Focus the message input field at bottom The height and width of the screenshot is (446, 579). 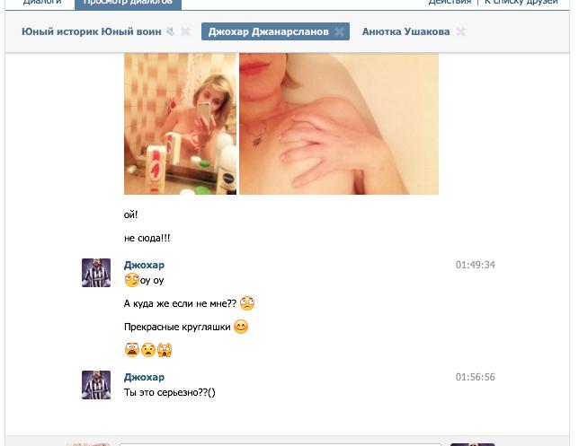click(281, 444)
